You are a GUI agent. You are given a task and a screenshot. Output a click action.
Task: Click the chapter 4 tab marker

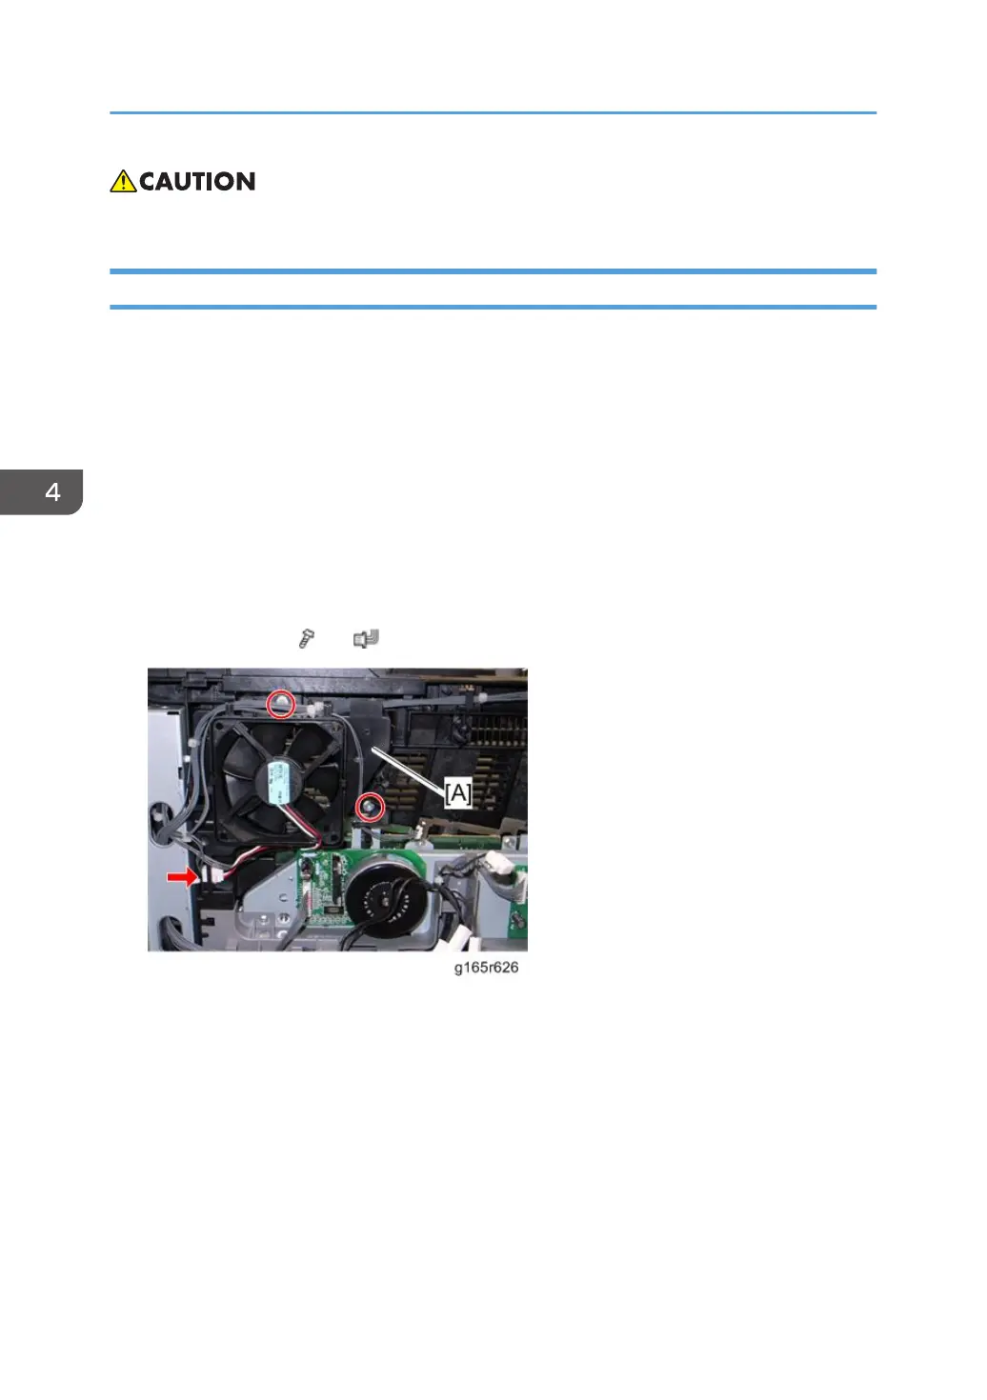[41, 492]
